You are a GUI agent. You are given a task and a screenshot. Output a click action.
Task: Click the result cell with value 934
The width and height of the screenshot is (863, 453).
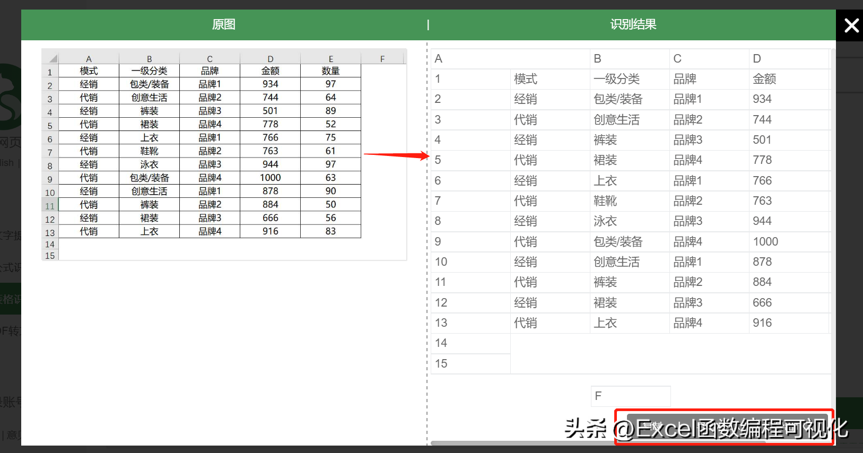tap(789, 99)
